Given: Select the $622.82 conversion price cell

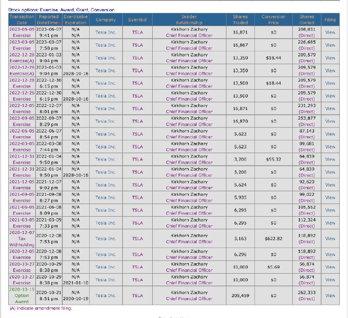Looking at the screenshot, I should point(274,238).
